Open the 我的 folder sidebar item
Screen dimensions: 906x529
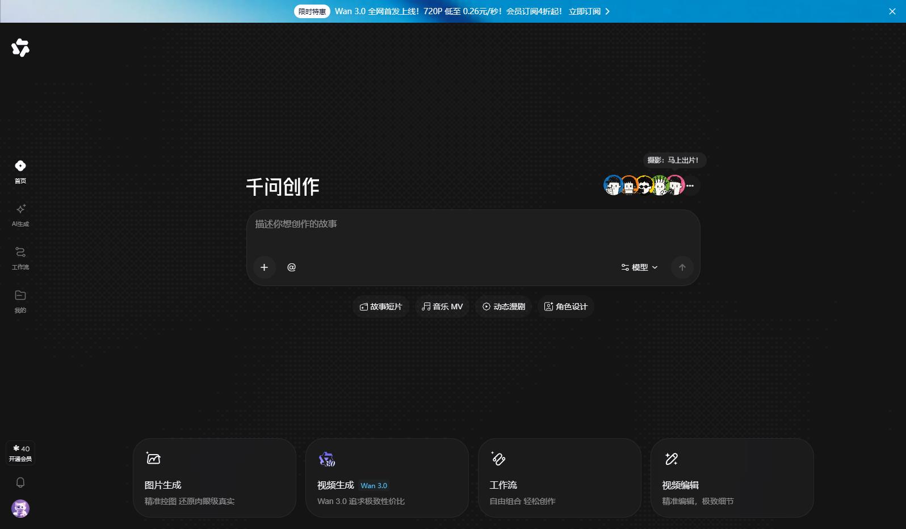click(x=20, y=301)
